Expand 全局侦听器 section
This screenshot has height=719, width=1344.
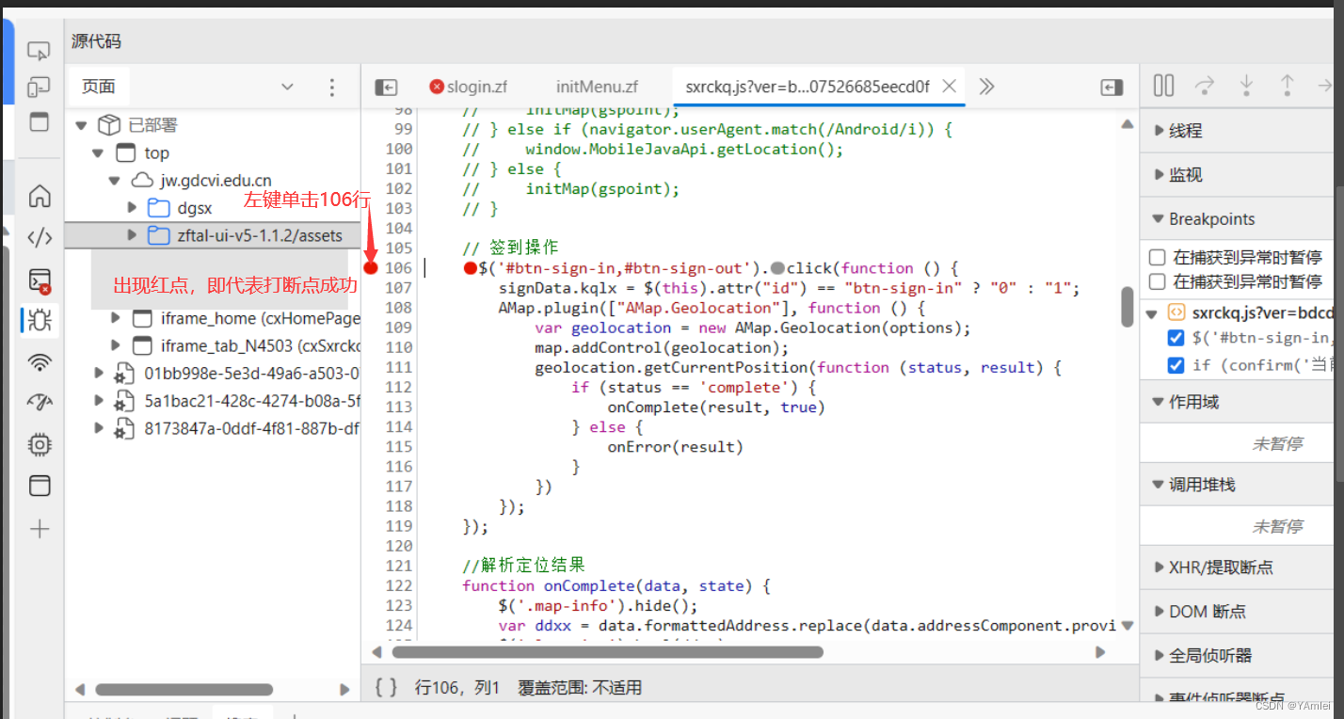1159,656
